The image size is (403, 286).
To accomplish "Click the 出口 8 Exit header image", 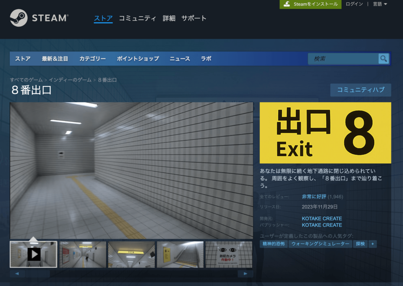I will 325,133.
